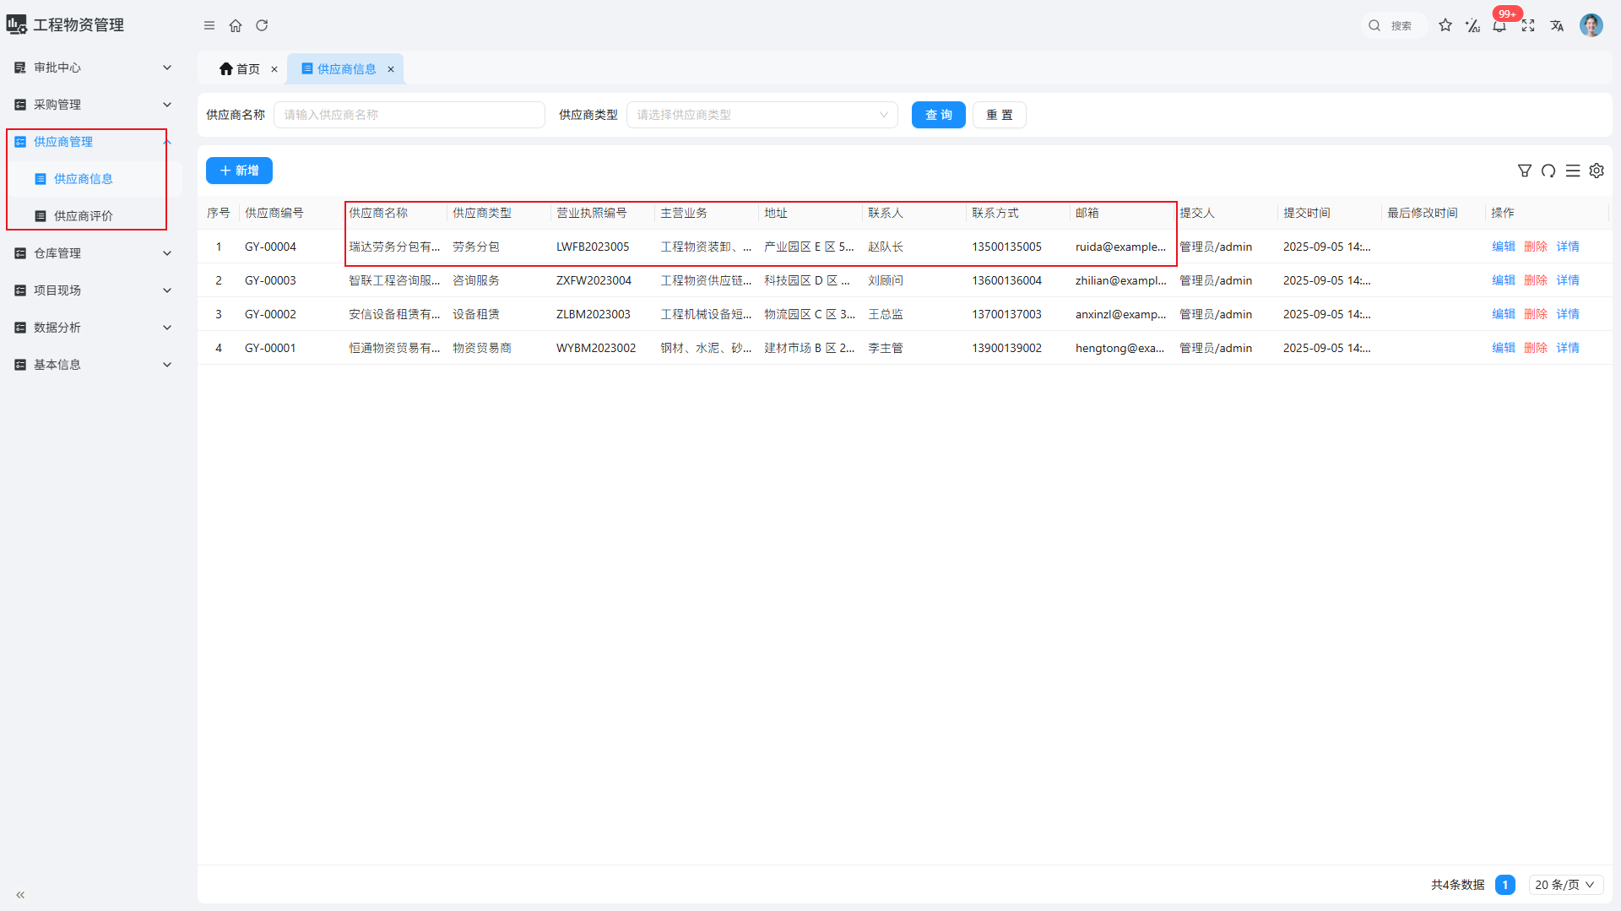Open the language translation icon
The width and height of the screenshot is (1621, 911).
click(x=1557, y=25)
